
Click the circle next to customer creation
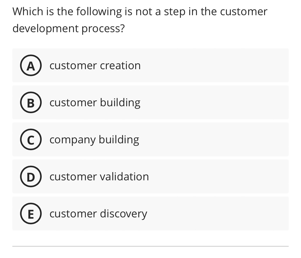[31, 66]
